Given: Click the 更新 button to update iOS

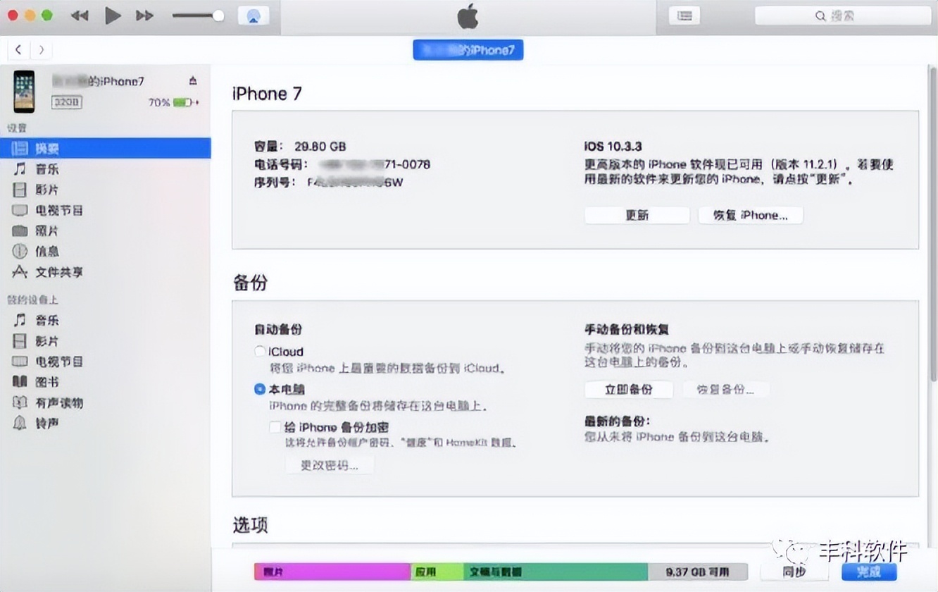Looking at the screenshot, I should tap(637, 215).
